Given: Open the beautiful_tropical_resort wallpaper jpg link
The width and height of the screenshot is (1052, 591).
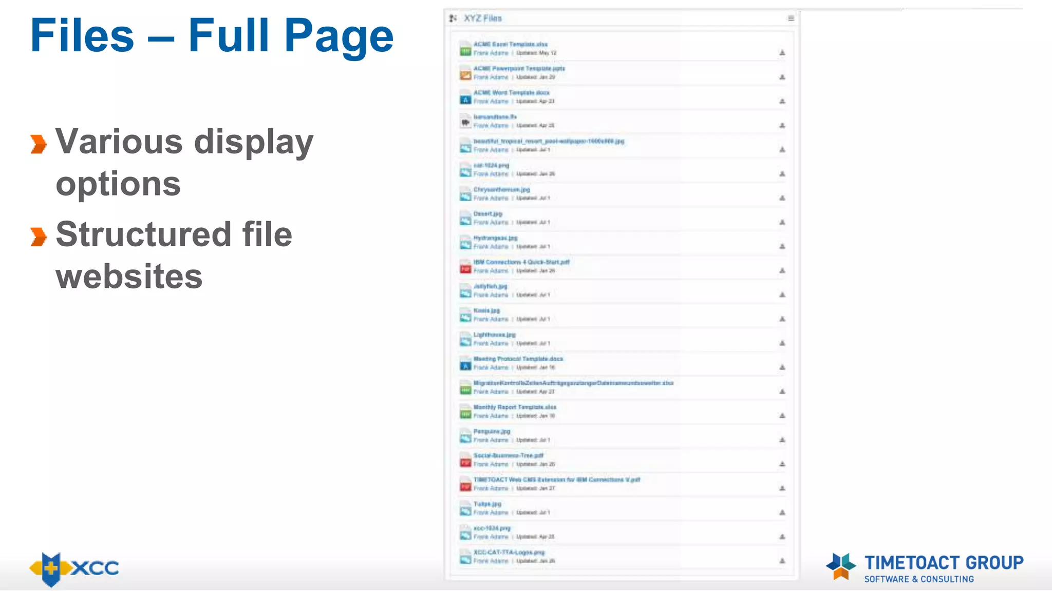Looking at the screenshot, I should [549, 141].
